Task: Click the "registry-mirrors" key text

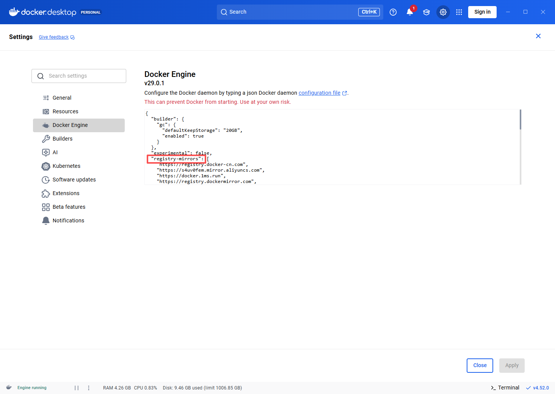Action: (x=176, y=159)
